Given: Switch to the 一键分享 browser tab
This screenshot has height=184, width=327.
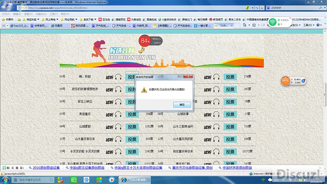Looking at the screenshot, I should (x=203, y=25).
